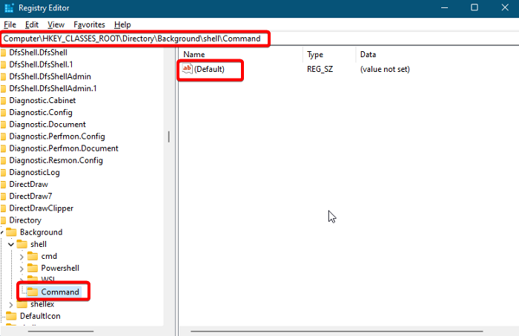The image size is (519, 336).
Task: Expand the Powershell key
Action: pos(22,269)
